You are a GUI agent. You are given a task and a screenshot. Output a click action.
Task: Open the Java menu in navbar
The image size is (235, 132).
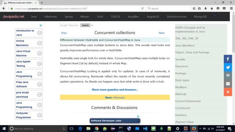pos(33,16)
